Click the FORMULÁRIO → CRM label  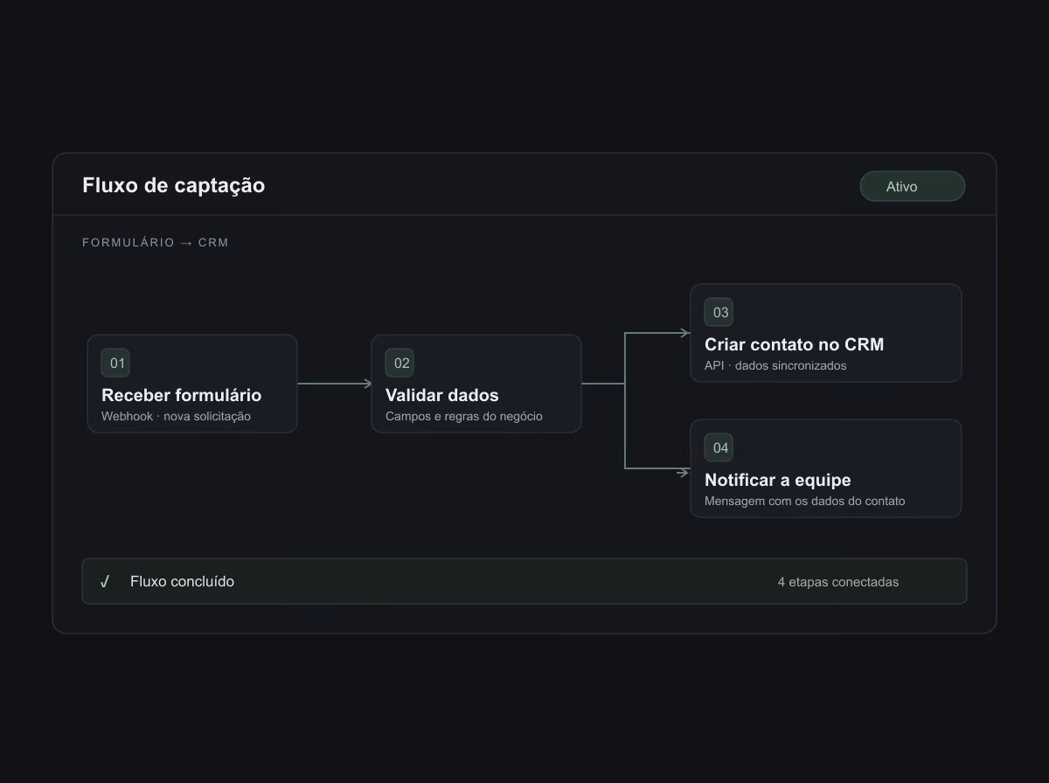point(156,242)
